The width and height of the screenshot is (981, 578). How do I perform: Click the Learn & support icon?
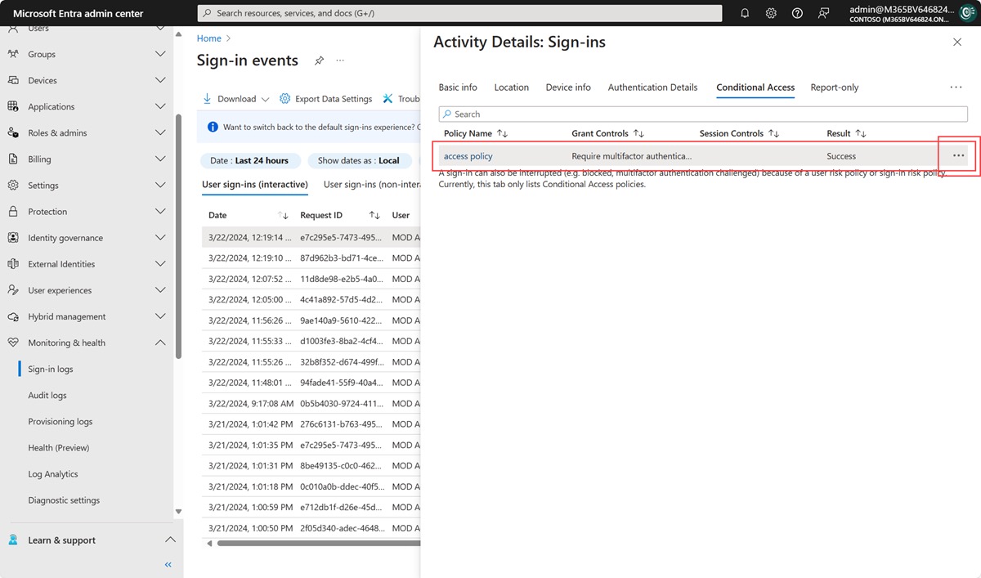tap(13, 540)
